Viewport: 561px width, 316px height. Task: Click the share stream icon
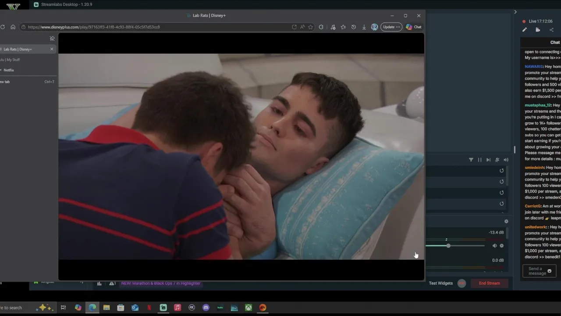coord(551,30)
